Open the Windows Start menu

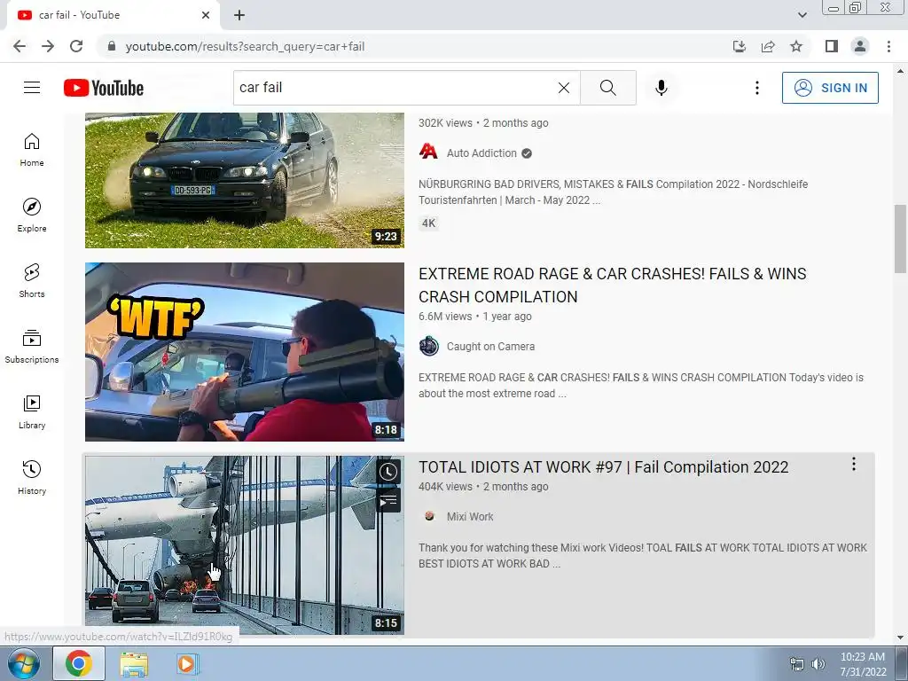24,663
